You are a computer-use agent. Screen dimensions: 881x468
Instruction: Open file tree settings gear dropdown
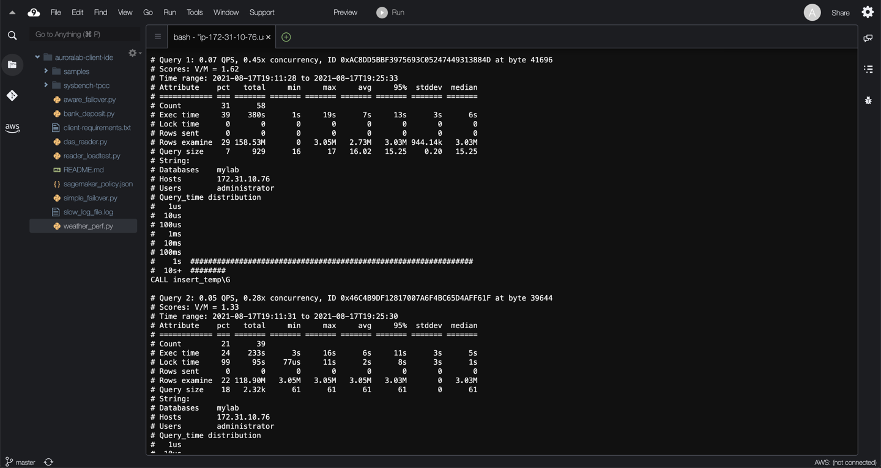tap(134, 54)
